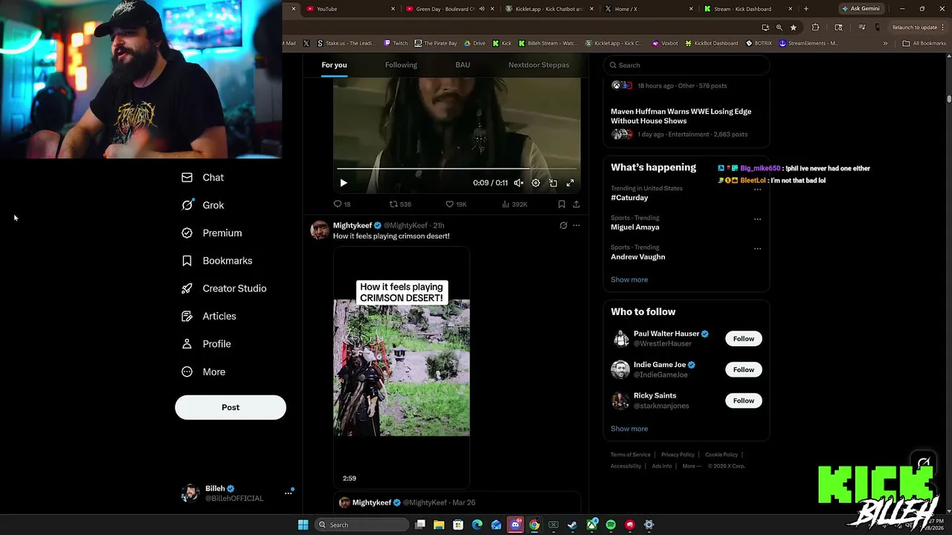952x535 pixels.
Task: Open StreamElements bookmark
Action: (808, 43)
